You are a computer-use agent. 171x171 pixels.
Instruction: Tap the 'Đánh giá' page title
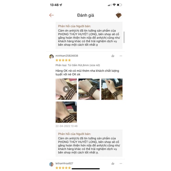[85, 15]
